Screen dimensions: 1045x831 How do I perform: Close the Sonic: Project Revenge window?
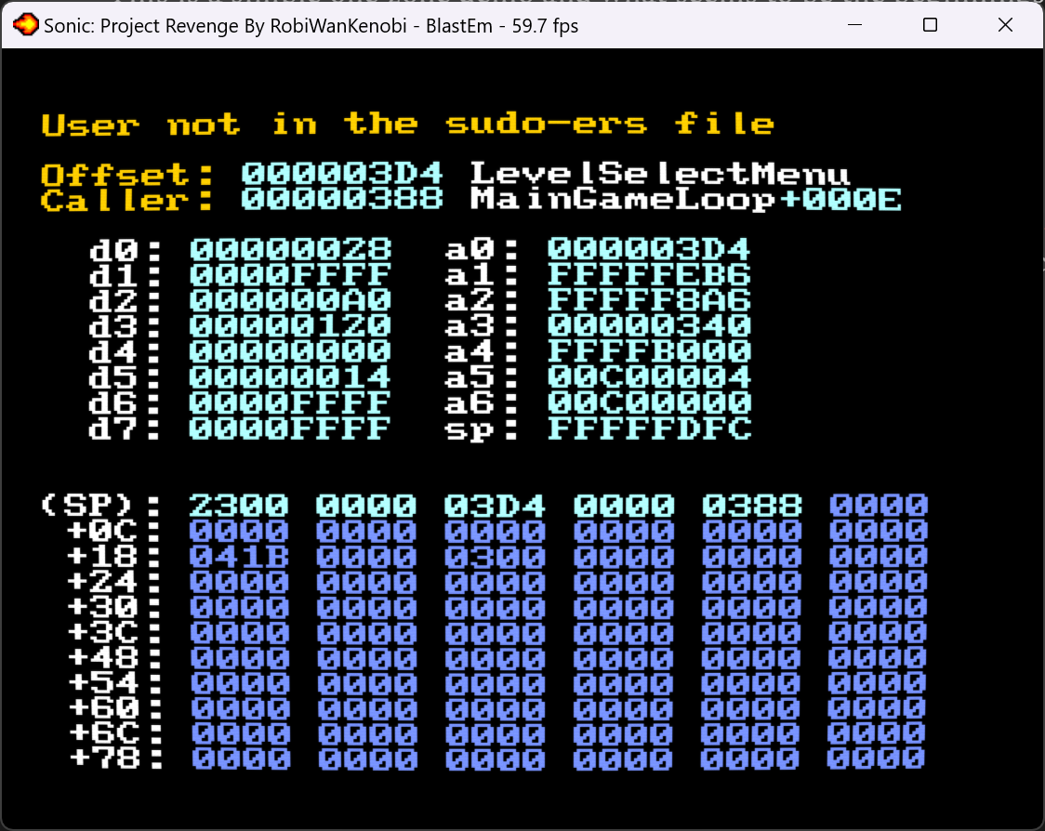point(1005,25)
